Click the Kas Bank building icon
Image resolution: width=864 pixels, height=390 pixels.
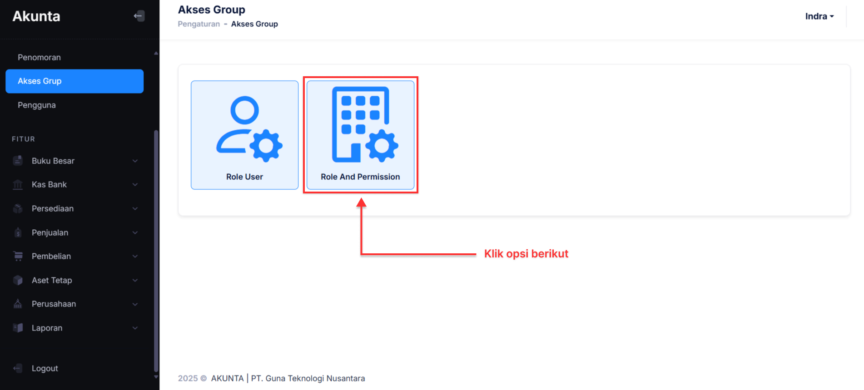(x=18, y=185)
